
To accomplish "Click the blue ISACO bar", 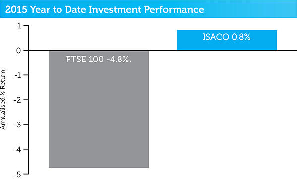I will [x=227, y=40].
